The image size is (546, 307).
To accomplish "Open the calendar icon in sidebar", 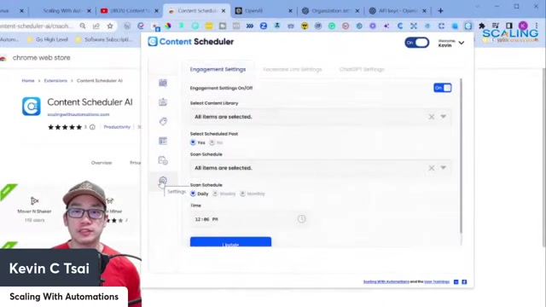I will [163, 83].
